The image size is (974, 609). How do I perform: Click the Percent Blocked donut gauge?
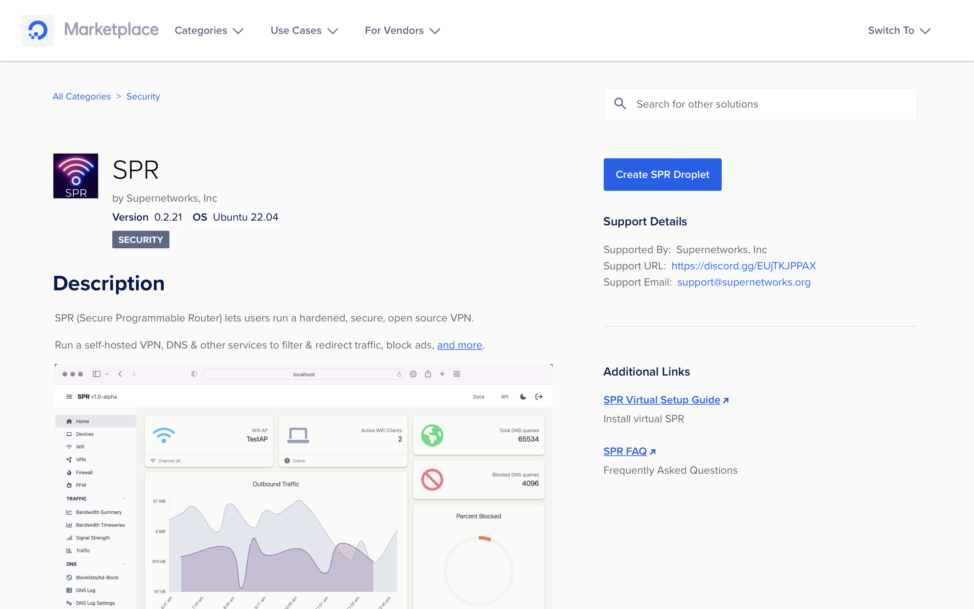point(479,571)
